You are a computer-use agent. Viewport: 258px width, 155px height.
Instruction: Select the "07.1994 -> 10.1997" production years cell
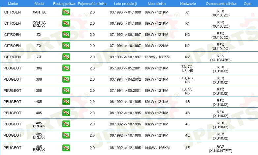pos(125,46)
